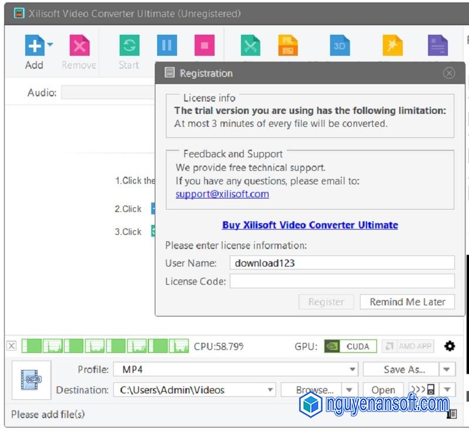Viewport: 469px width, 431px height.
Task: Click the Add file icon
Action: (35, 45)
